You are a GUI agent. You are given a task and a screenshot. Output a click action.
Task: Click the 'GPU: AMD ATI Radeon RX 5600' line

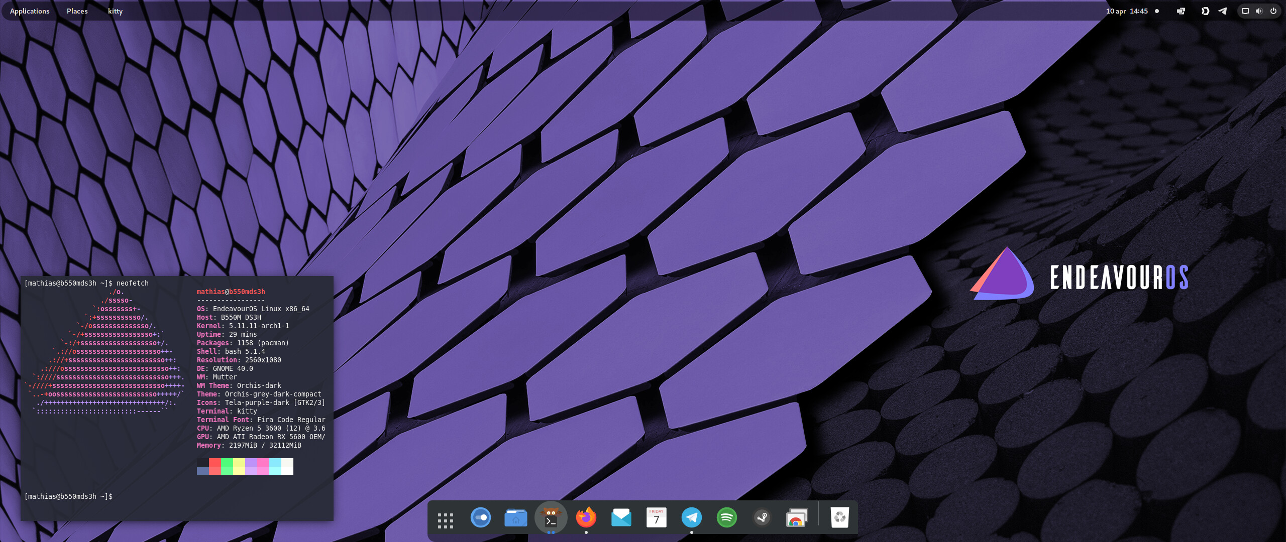pos(261,437)
